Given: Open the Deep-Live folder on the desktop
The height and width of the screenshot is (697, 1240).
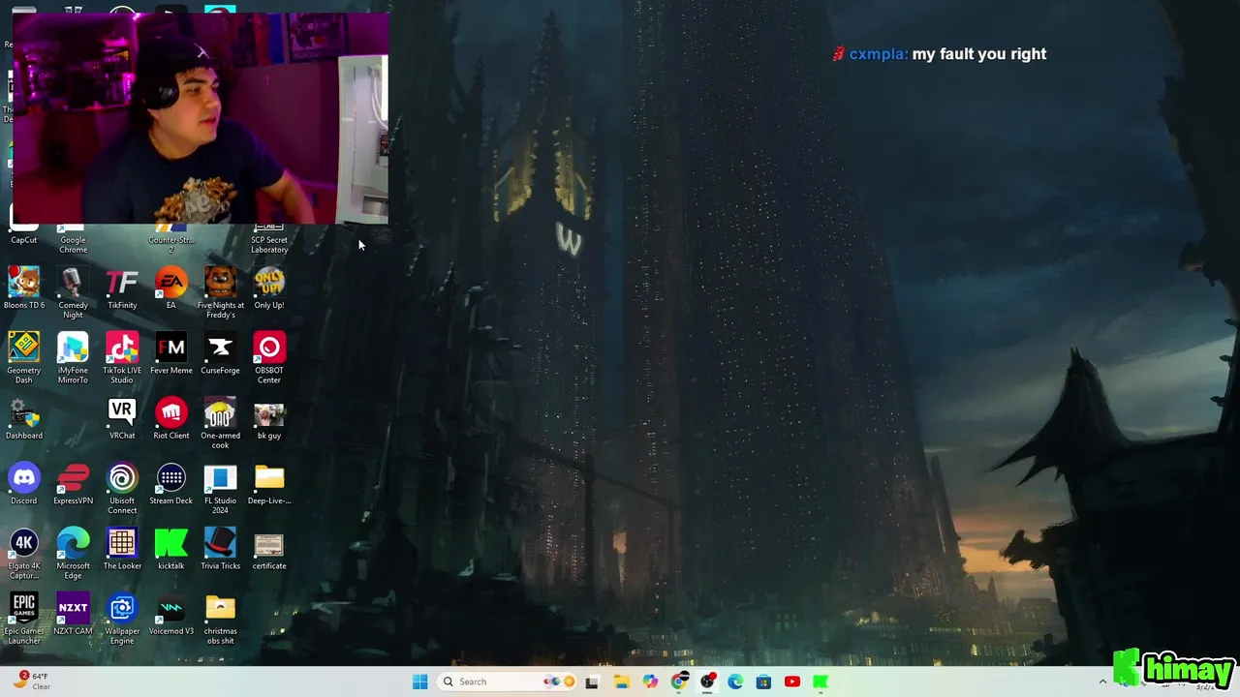Looking at the screenshot, I should click(269, 484).
